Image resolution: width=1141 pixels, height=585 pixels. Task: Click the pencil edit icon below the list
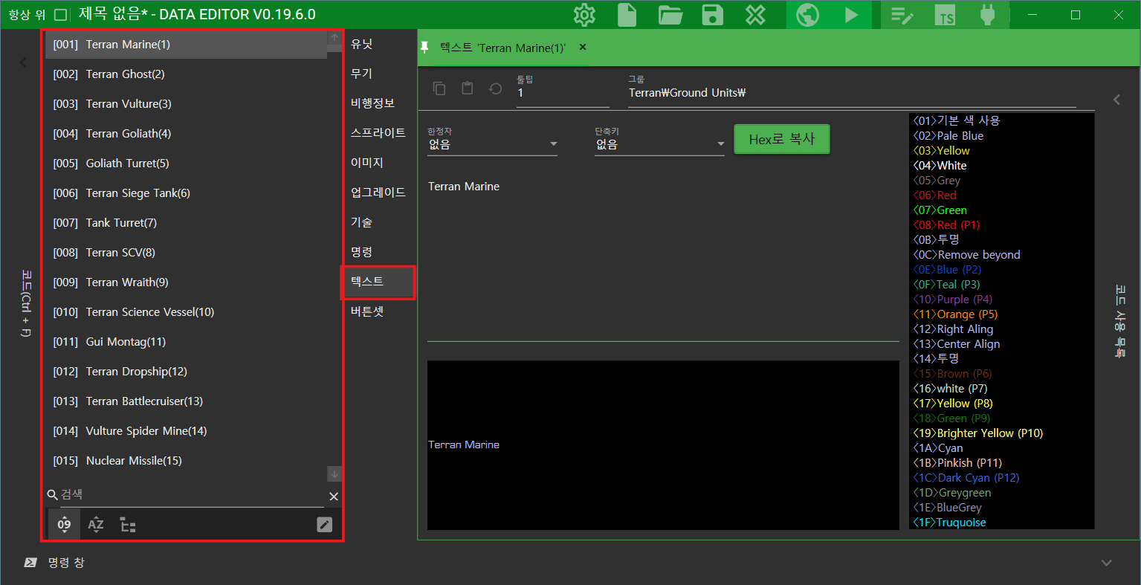(324, 525)
